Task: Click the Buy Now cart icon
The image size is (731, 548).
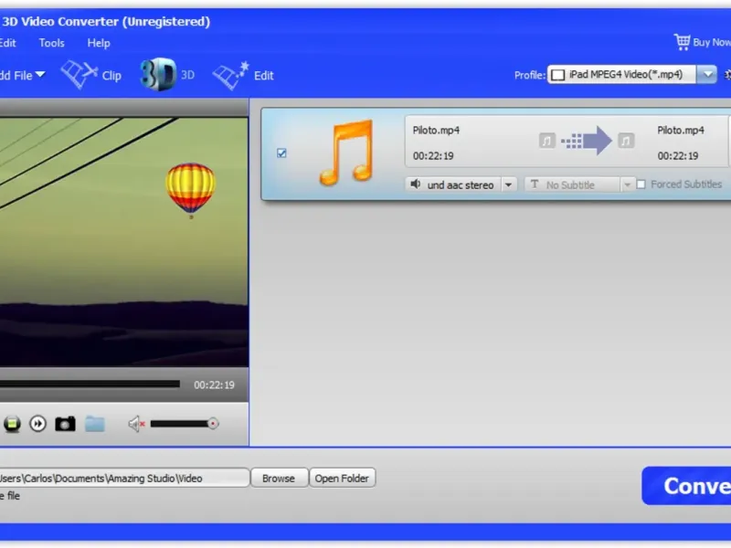Action: coord(682,42)
